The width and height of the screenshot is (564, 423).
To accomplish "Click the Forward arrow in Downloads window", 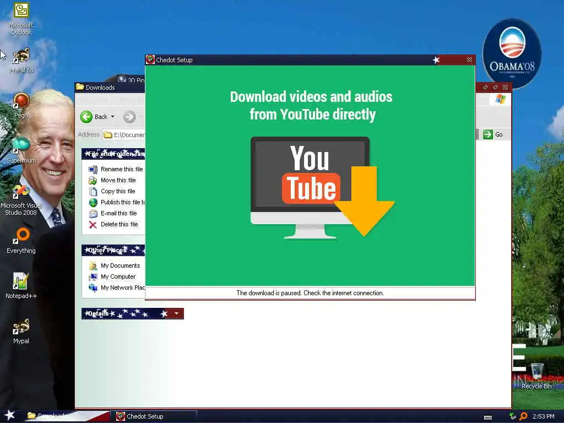I will (129, 117).
